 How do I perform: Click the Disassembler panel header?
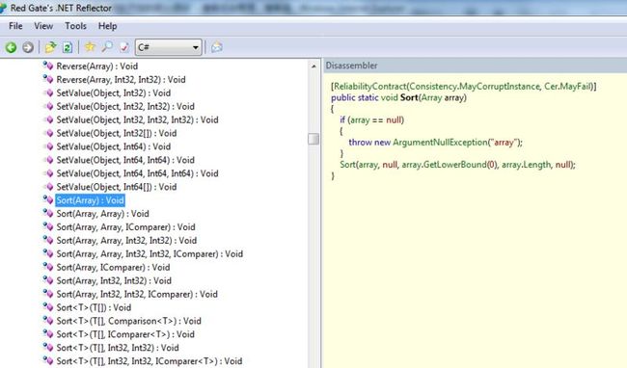tap(475, 66)
